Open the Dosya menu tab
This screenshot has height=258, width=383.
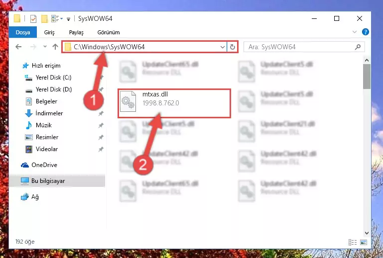[x=23, y=32]
